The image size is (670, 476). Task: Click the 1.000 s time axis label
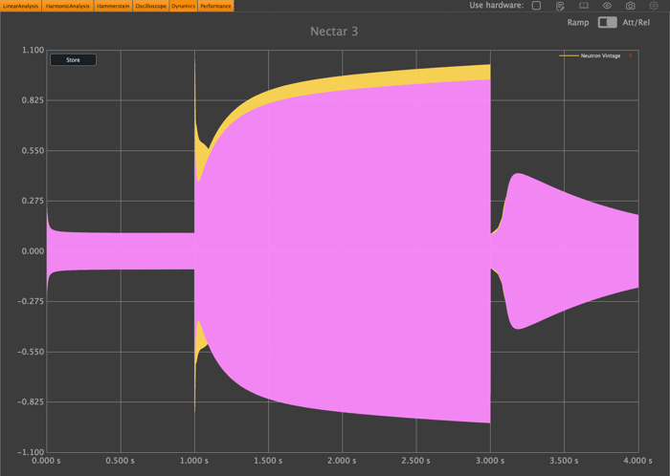click(x=194, y=461)
